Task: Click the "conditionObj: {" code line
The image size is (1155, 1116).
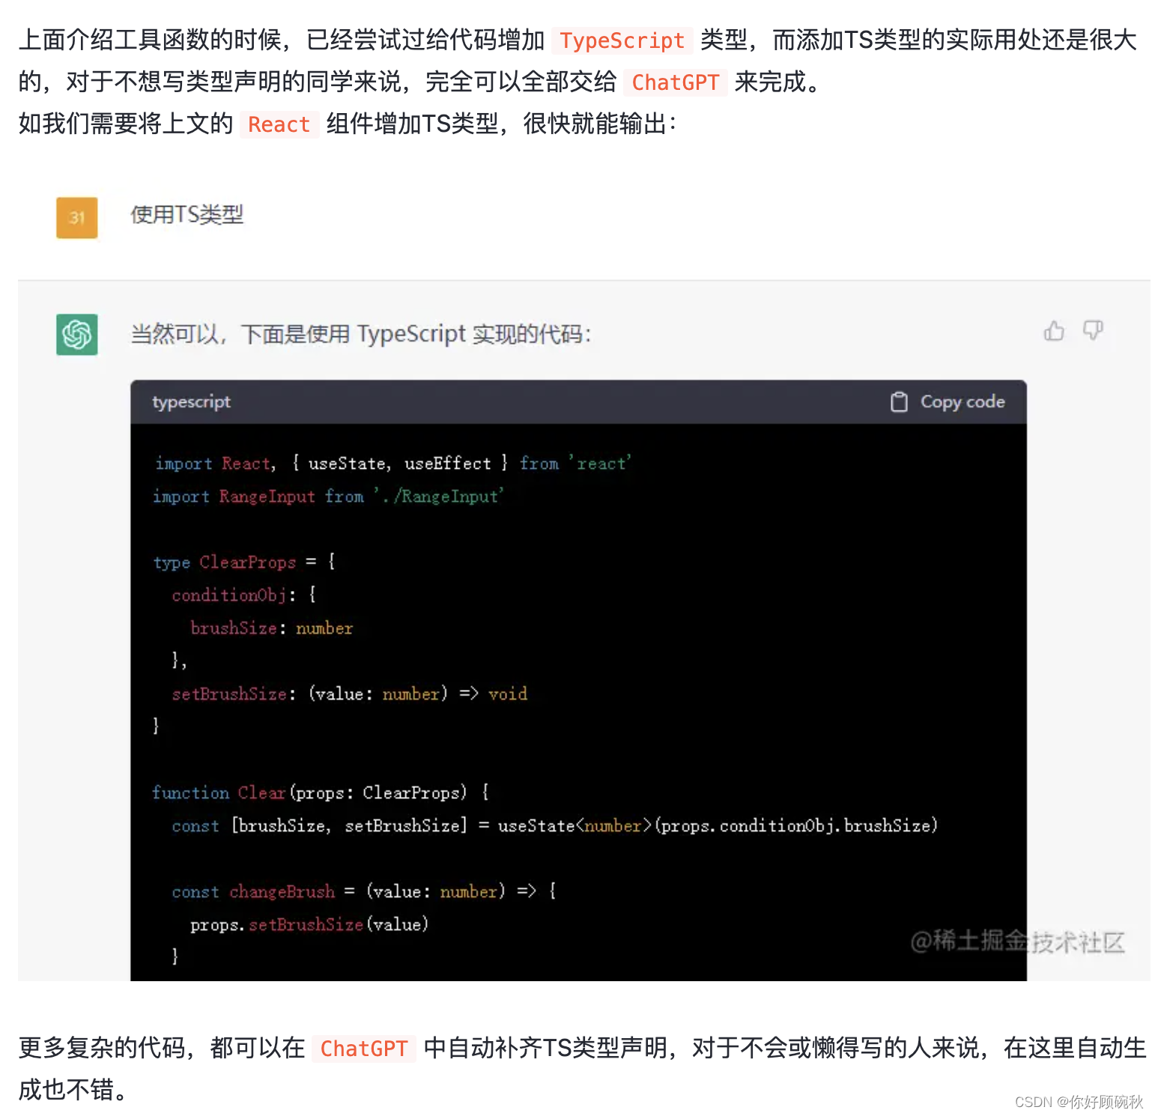Action: (244, 595)
